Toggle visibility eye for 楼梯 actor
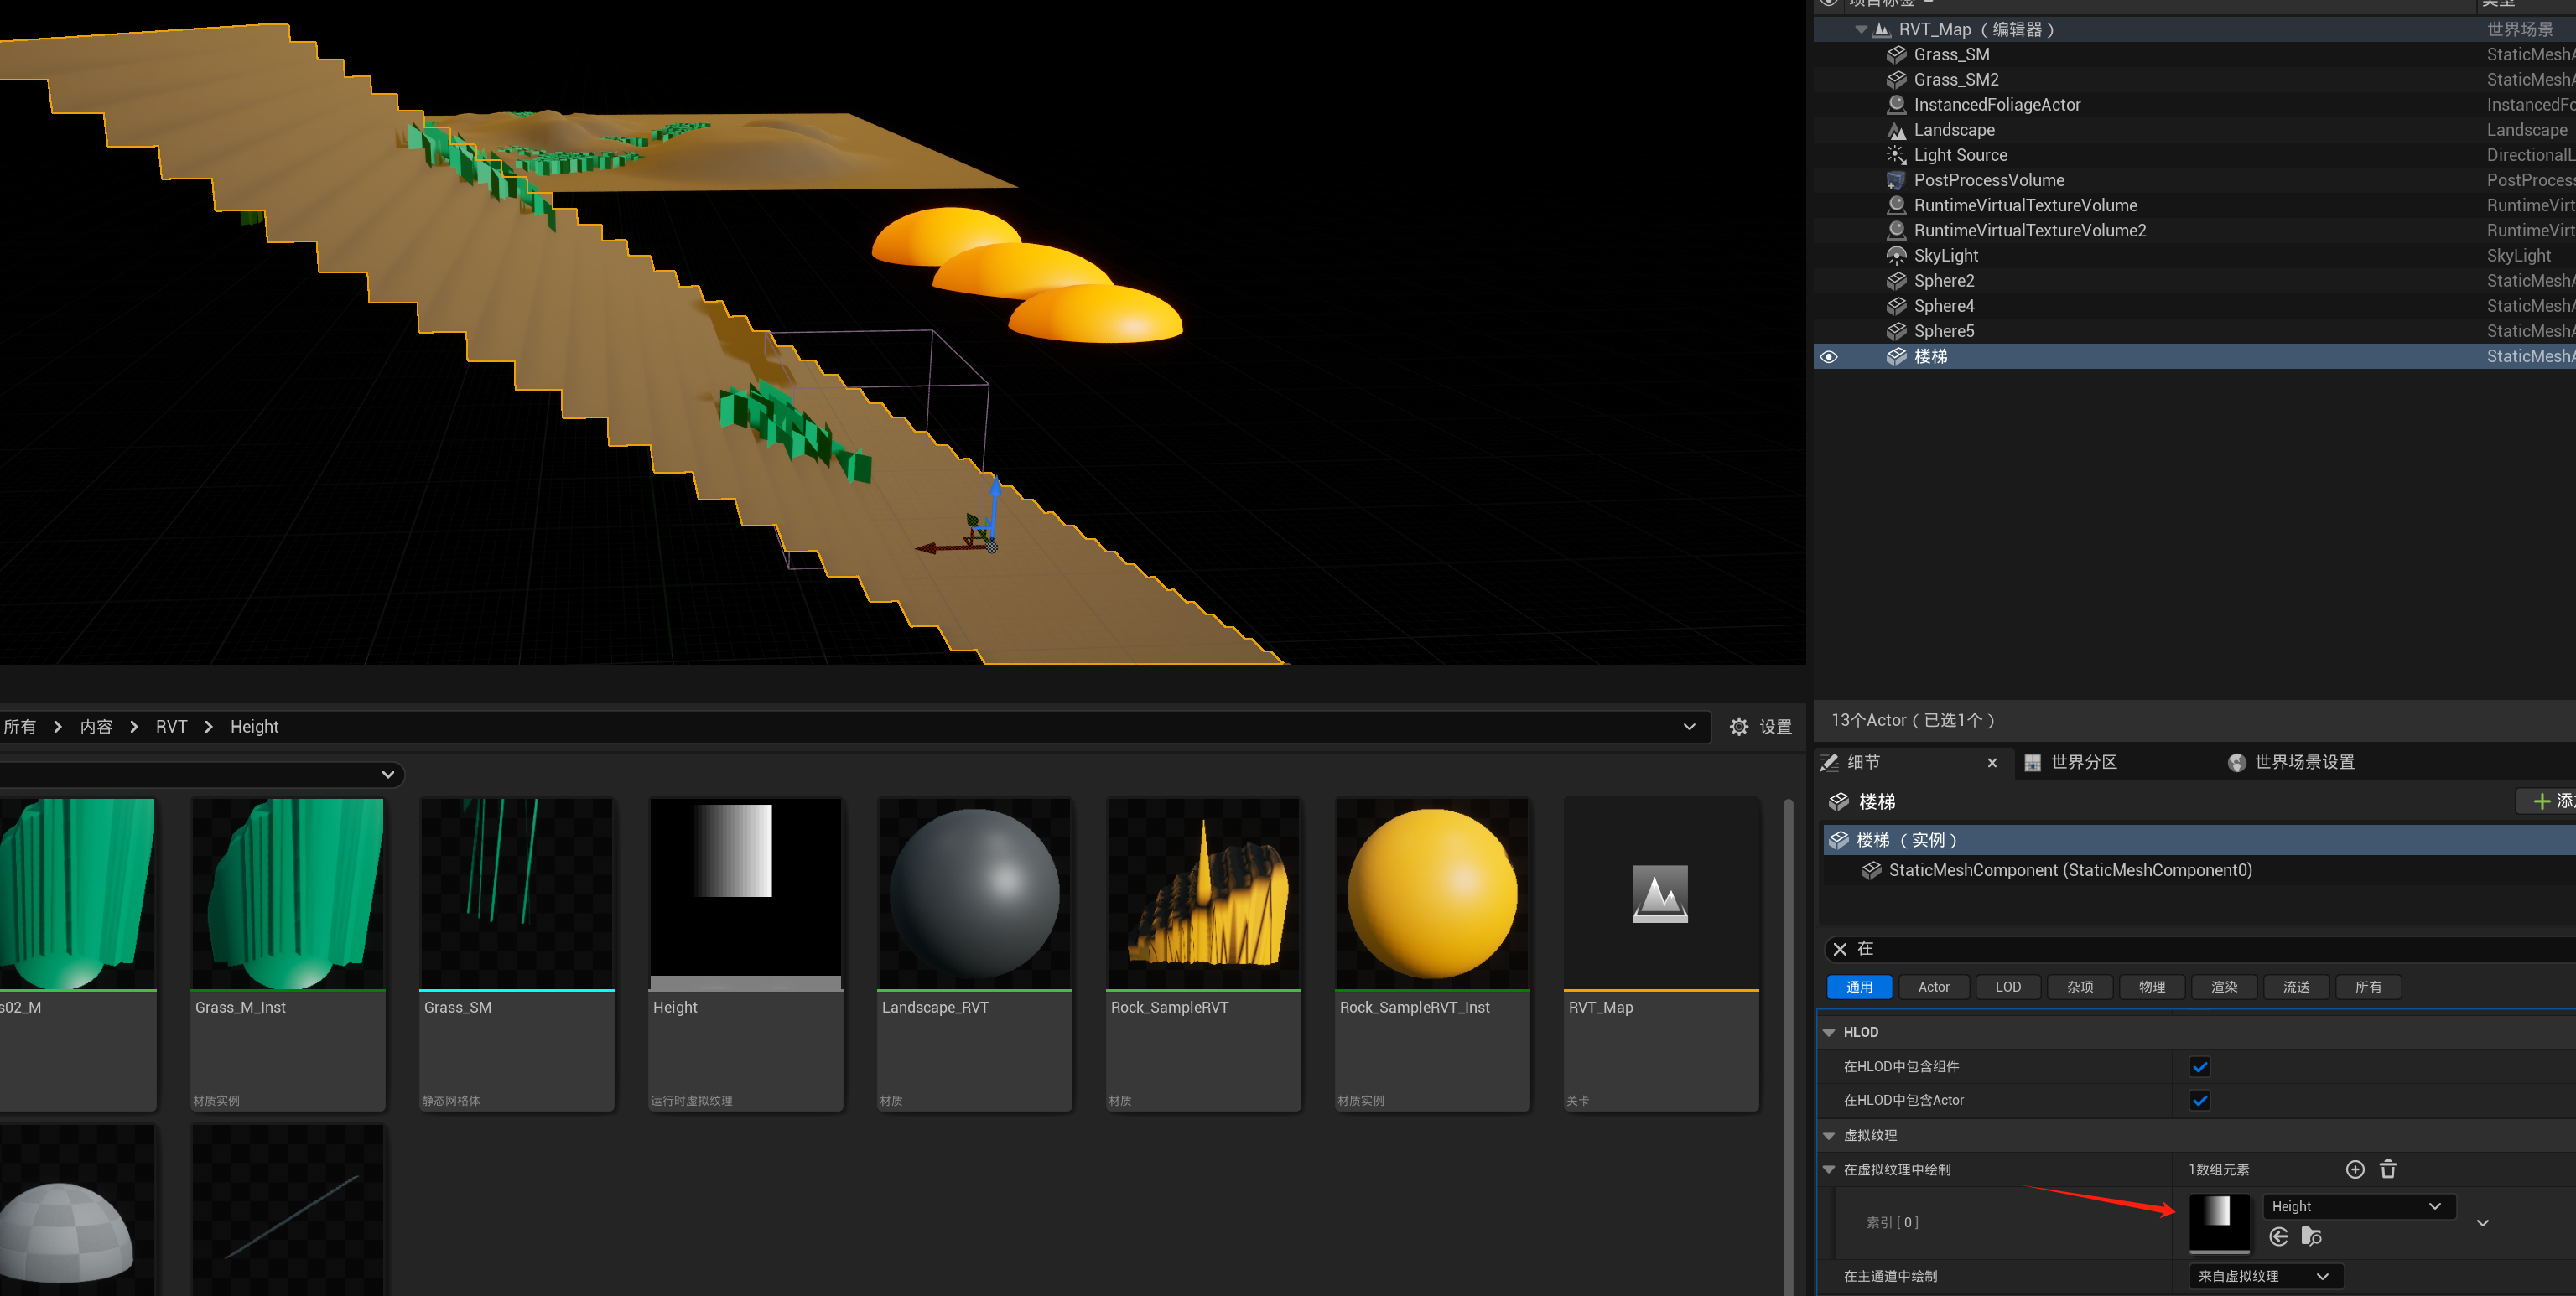This screenshot has width=2576, height=1296. coord(1829,357)
